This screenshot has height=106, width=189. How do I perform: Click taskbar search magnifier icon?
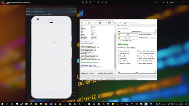7,104
